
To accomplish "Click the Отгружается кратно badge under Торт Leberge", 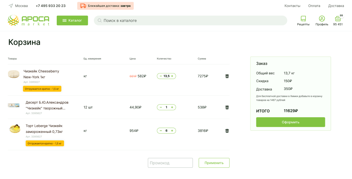I will [45, 143].
